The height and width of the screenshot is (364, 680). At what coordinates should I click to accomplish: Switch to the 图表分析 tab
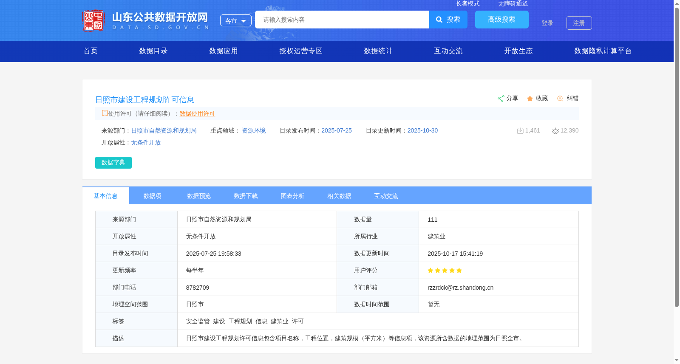[x=293, y=196]
